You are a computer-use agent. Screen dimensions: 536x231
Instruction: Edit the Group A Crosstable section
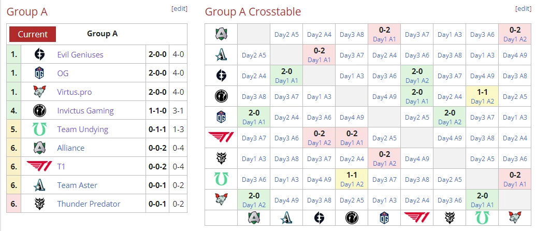point(523,9)
